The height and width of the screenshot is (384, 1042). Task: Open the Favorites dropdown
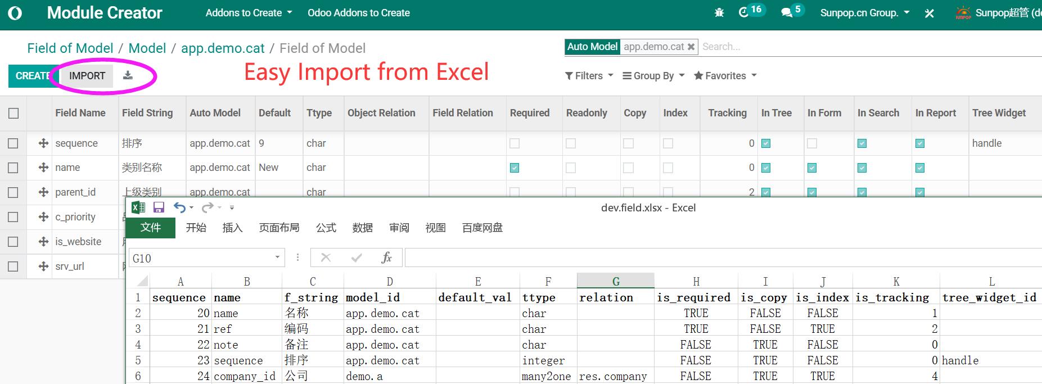[725, 76]
